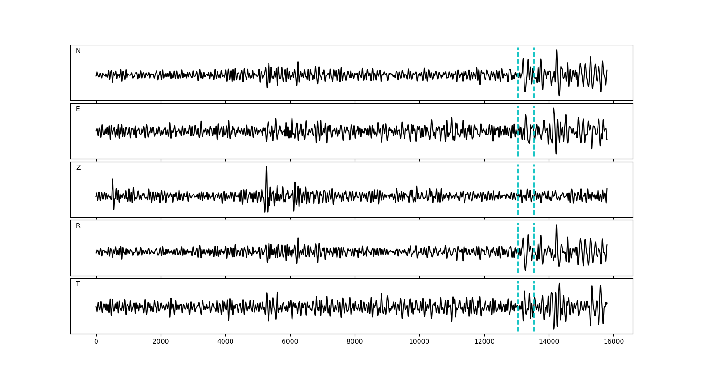Click the tallest Z trace spike near 5300
This screenshot has height=375, width=703.
(x=266, y=168)
